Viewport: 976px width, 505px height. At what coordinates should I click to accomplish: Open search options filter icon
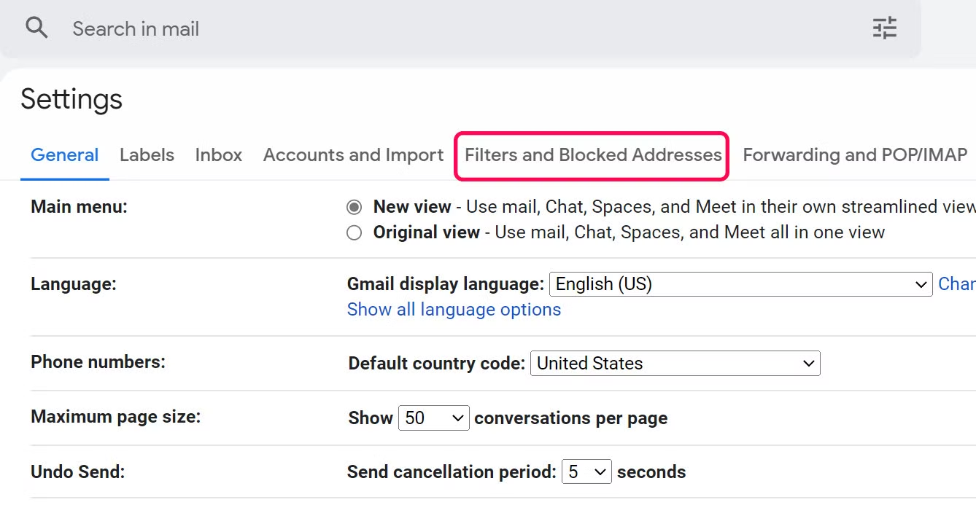tap(884, 28)
